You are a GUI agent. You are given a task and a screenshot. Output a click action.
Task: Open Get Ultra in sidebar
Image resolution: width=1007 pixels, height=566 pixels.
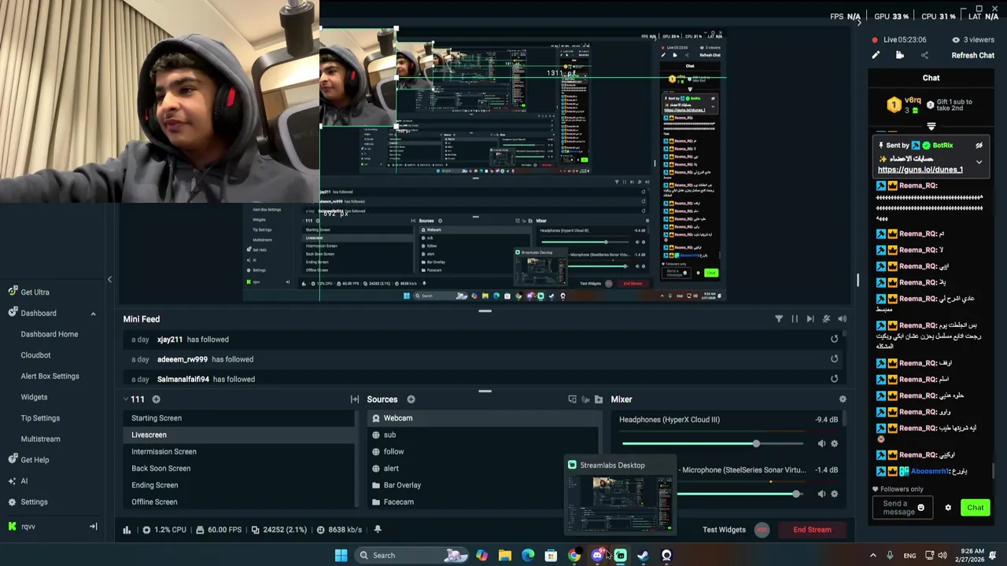tap(35, 292)
